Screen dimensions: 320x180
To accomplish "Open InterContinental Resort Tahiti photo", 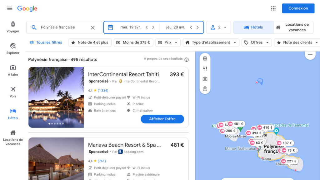I will coord(56,97).
